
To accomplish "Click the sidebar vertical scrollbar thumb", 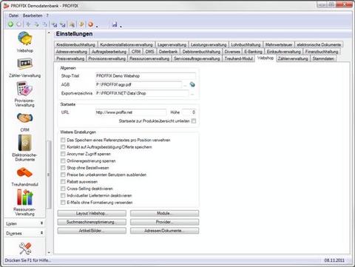I will [49, 175].
